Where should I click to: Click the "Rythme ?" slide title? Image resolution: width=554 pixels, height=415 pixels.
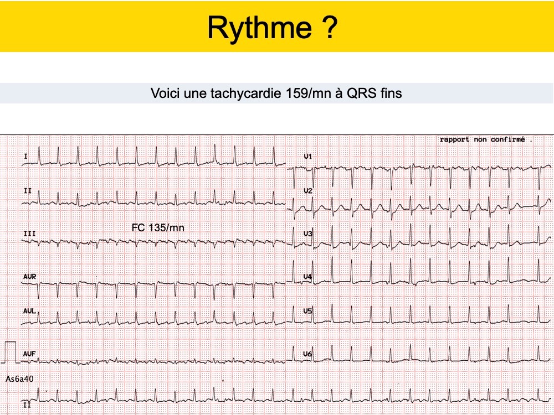[272, 28]
